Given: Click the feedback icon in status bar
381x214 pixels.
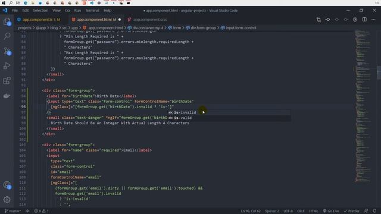Looking at the screenshot, I should pos(366,211).
